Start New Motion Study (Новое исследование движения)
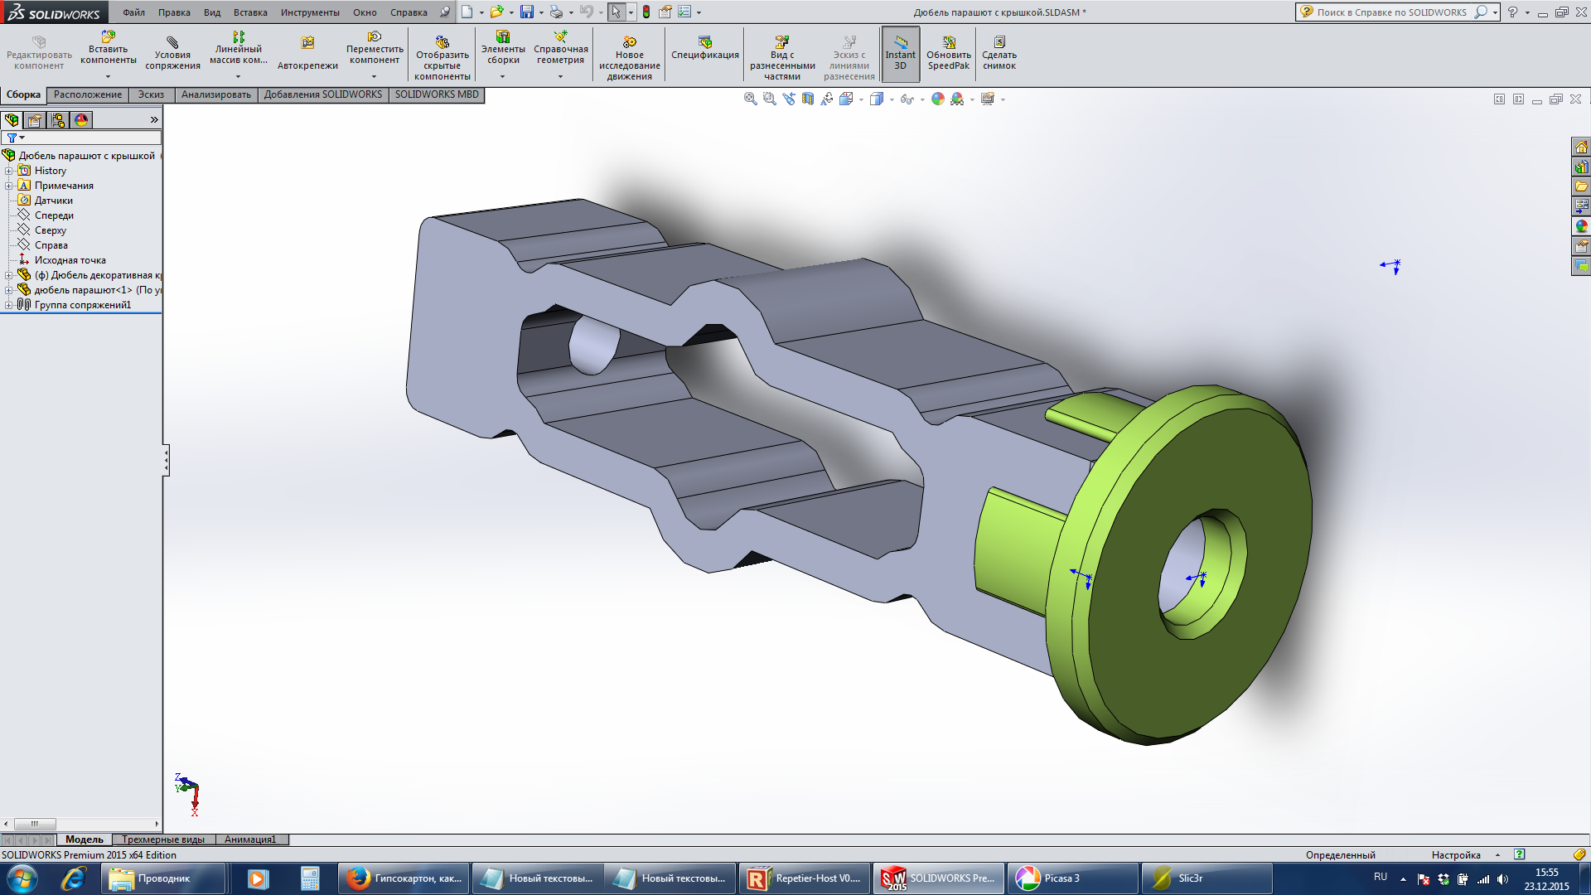The image size is (1591, 895). pyautogui.click(x=630, y=56)
